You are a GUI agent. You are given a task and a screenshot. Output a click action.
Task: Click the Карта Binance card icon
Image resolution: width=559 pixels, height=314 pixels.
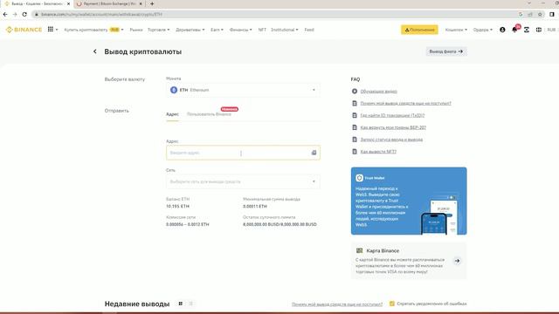tap(359, 250)
